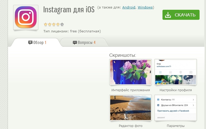Click the Настройки профиля caption
The height and width of the screenshot is (129, 206).
176,90
